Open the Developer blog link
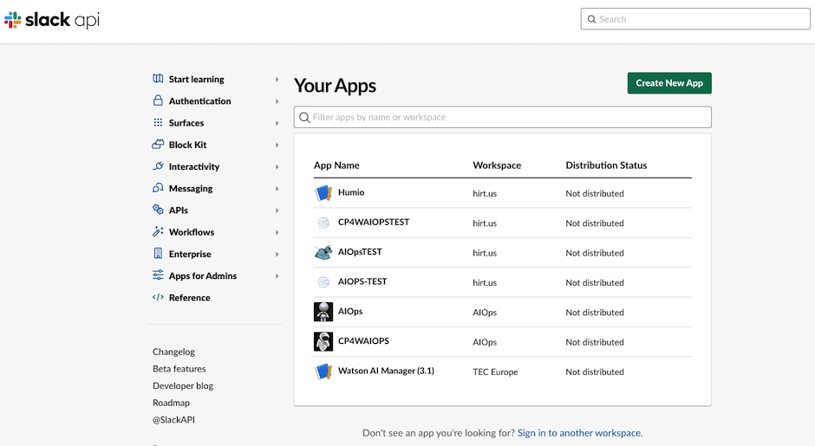This screenshot has width=815, height=446. click(183, 385)
